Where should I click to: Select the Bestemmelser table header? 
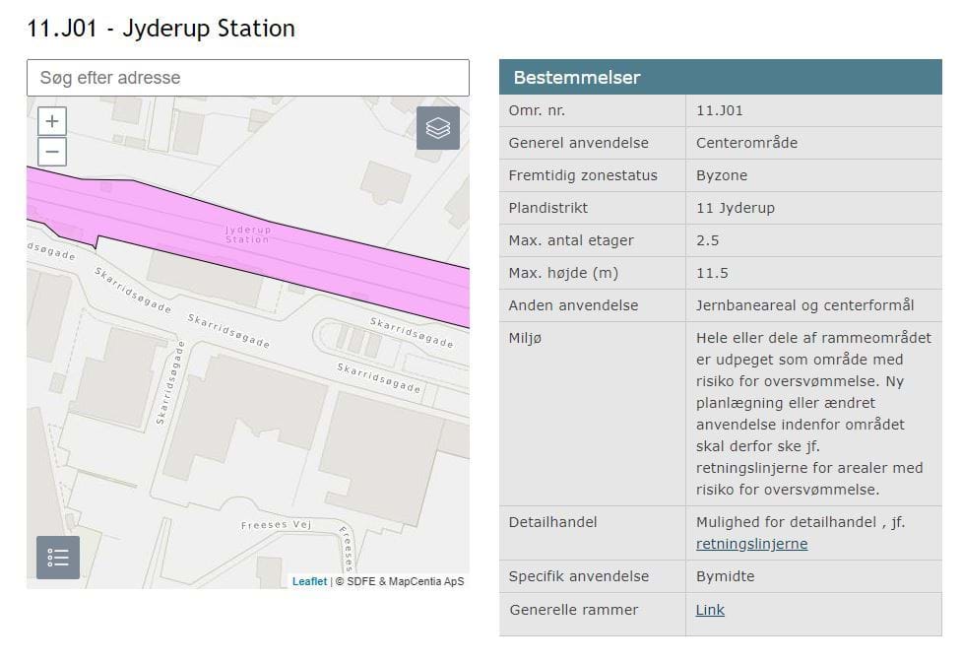[720, 77]
